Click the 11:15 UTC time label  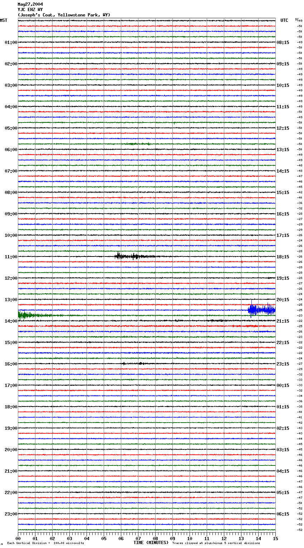283,107
